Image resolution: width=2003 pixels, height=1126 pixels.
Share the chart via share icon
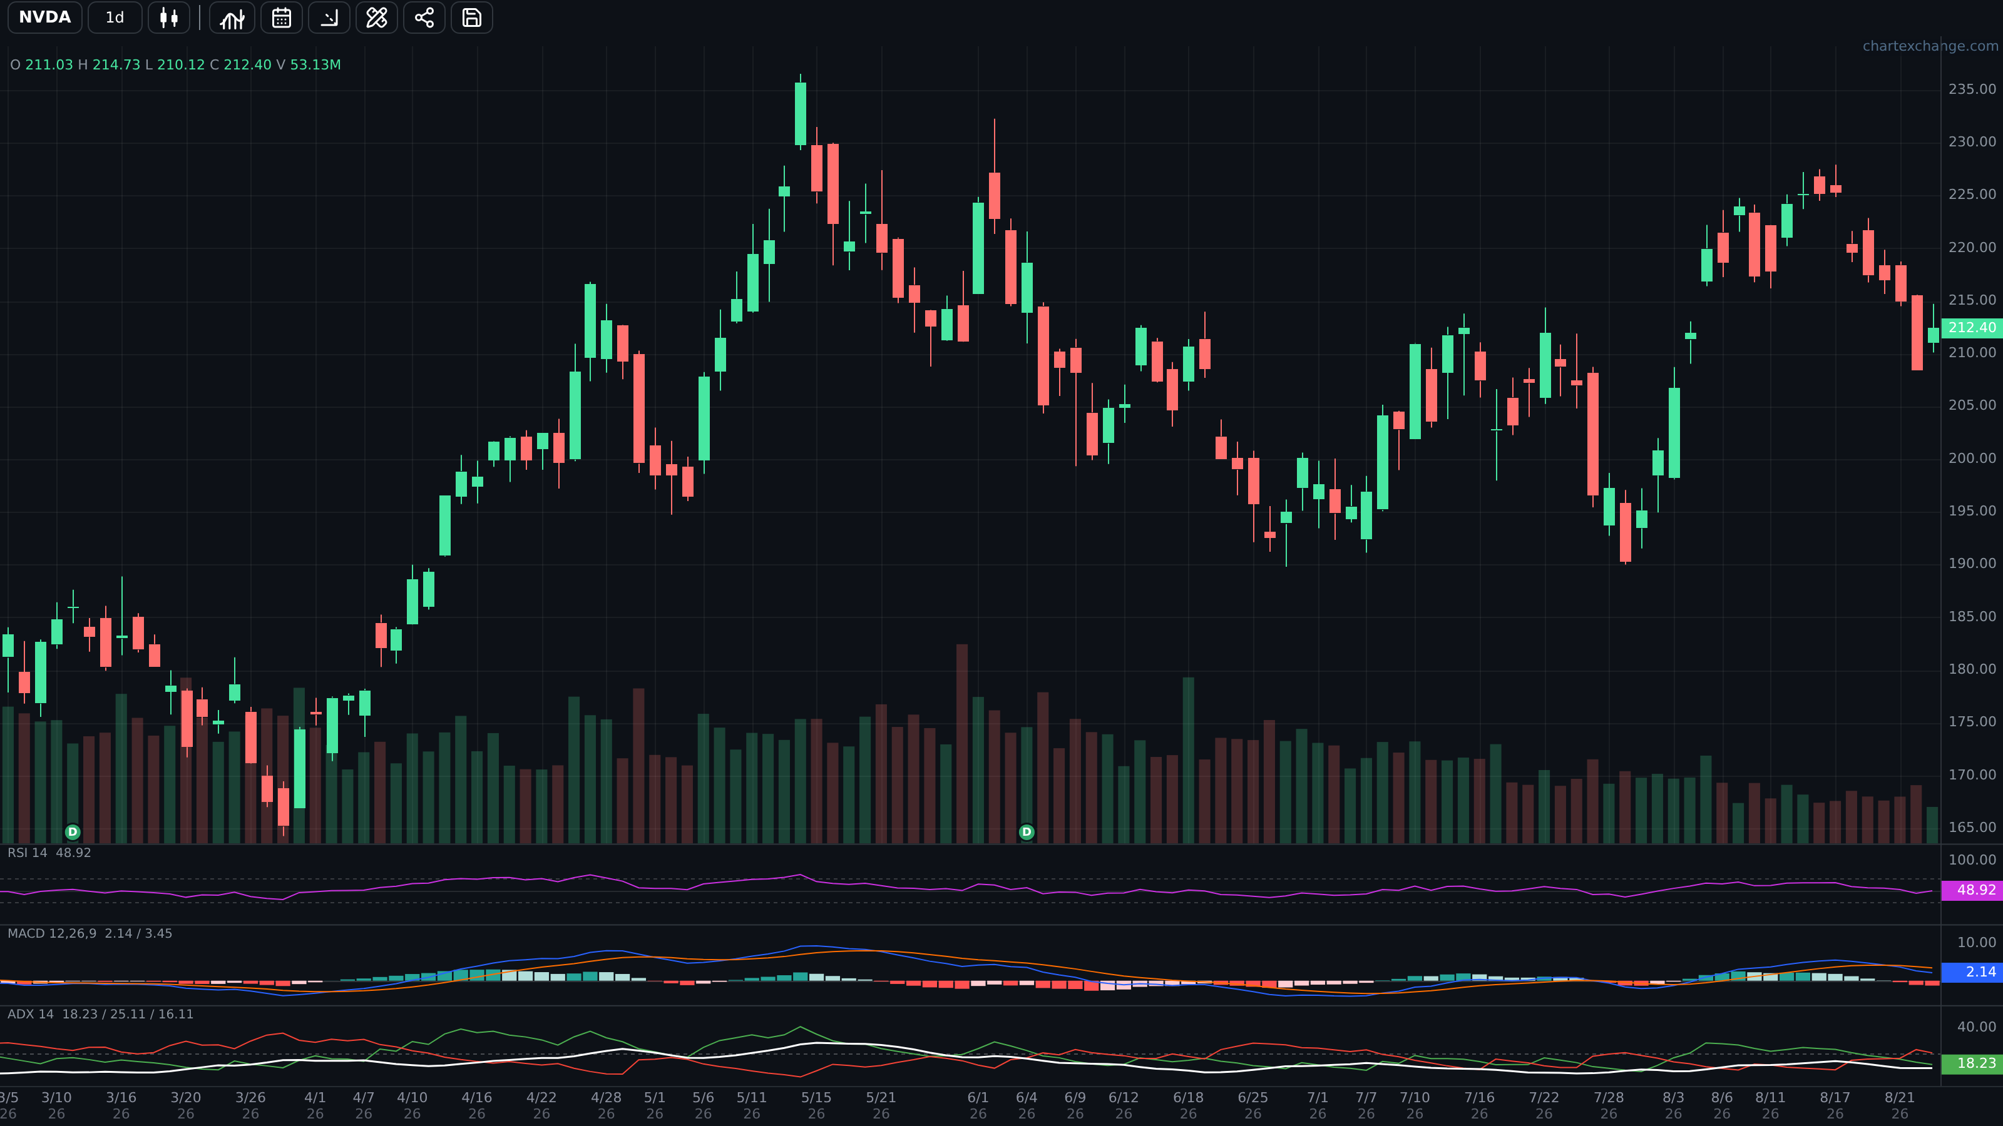point(424,17)
